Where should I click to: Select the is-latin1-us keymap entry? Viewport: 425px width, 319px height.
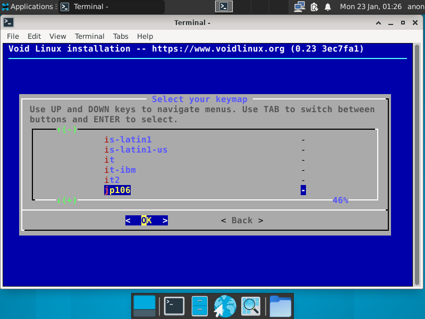tap(136, 150)
